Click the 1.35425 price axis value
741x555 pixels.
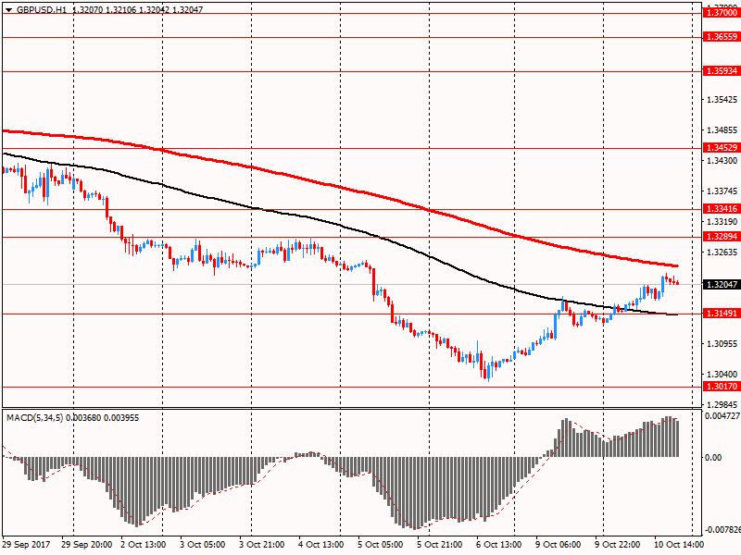(x=722, y=100)
